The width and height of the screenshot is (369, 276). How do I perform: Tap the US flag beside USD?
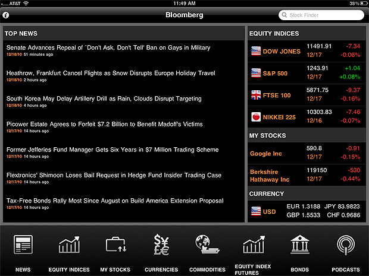coord(256,211)
